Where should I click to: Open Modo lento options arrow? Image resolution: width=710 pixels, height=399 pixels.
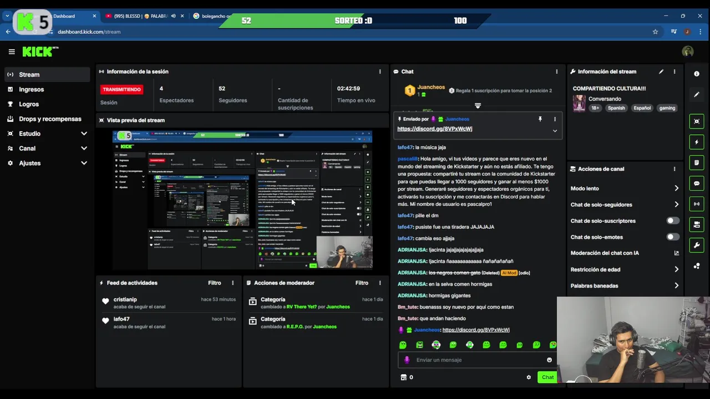pyautogui.click(x=676, y=188)
